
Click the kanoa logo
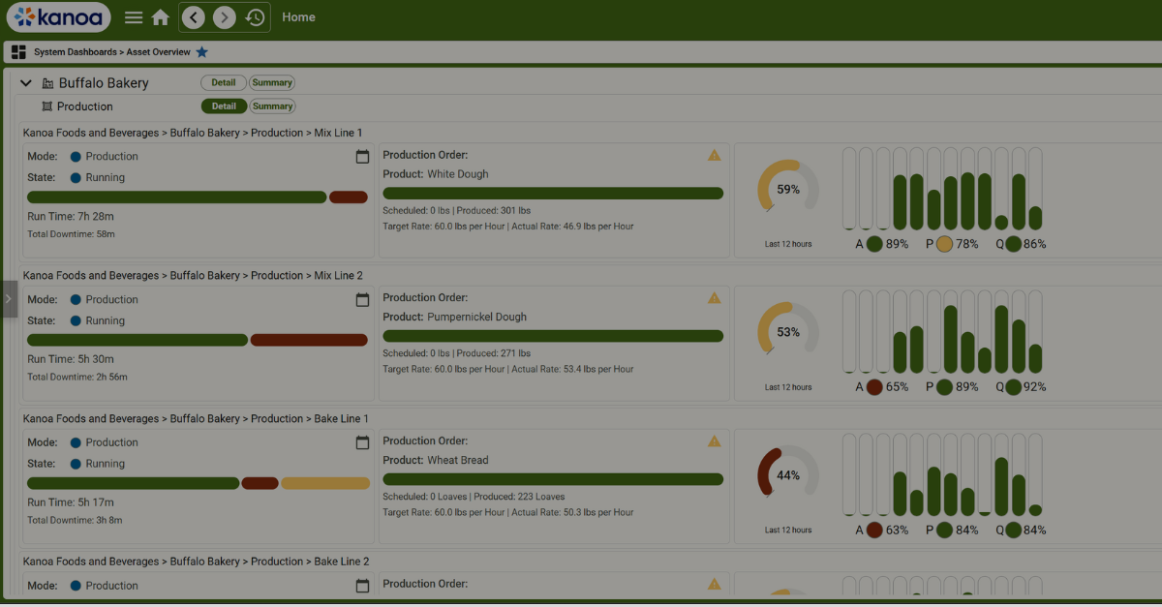tap(57, 16)
